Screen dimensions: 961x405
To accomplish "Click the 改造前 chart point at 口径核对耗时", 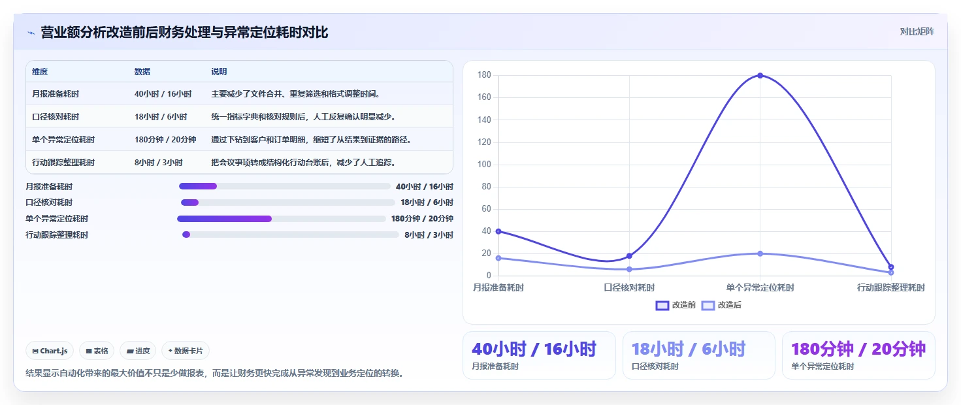I will click(629, 255).
